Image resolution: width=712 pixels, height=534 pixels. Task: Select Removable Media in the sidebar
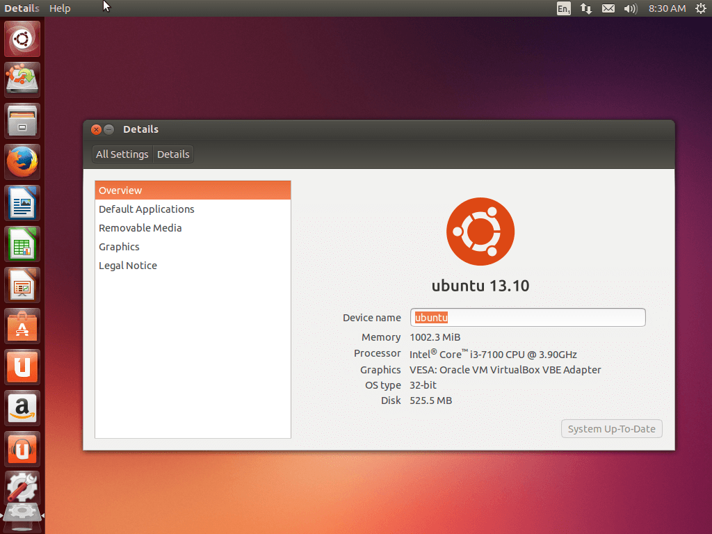pyautogui.click(x=193, y=228)
